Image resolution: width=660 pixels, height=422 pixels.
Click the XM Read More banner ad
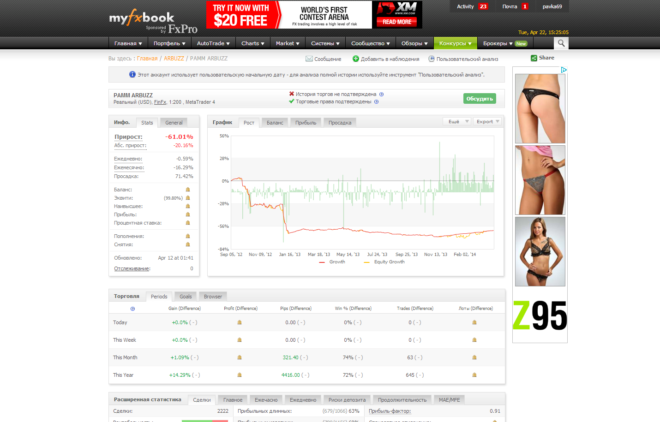tap(314, 15)
